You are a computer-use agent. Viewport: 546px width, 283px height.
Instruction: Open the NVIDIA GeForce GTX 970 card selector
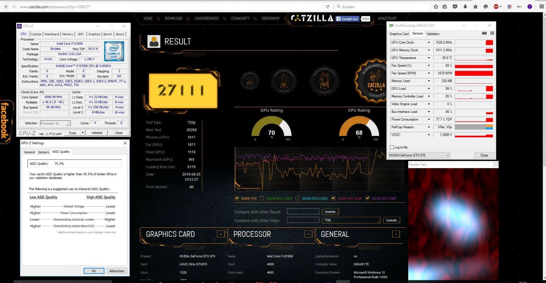coord(419,155)
